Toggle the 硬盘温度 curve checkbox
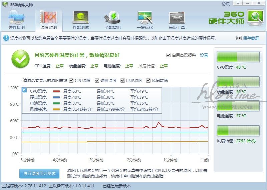This screenshot has width=267, height=190. [x=97, y=81]
